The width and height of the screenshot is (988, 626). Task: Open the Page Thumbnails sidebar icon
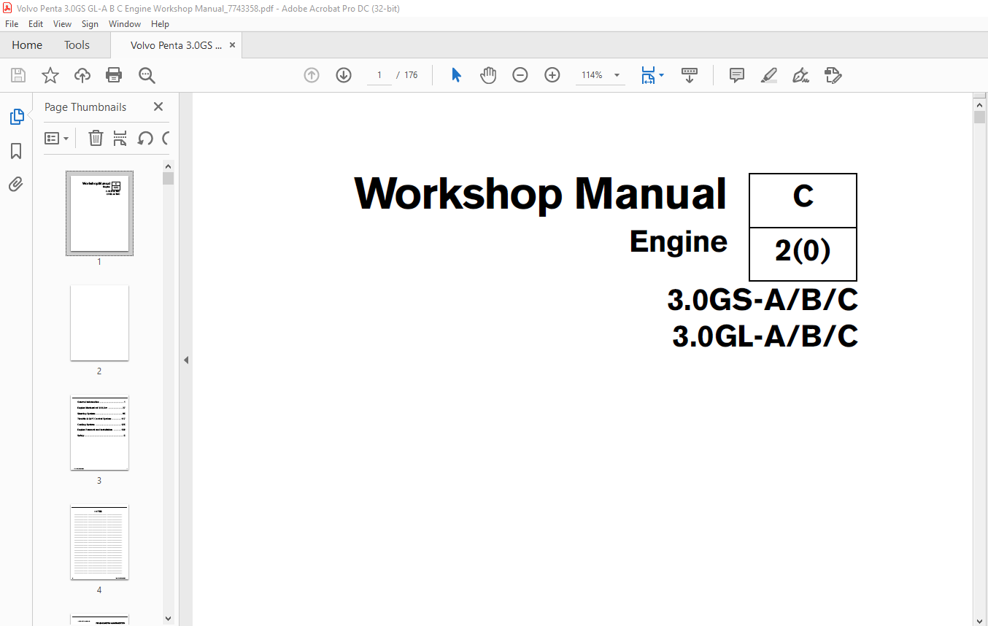point(16,117)
